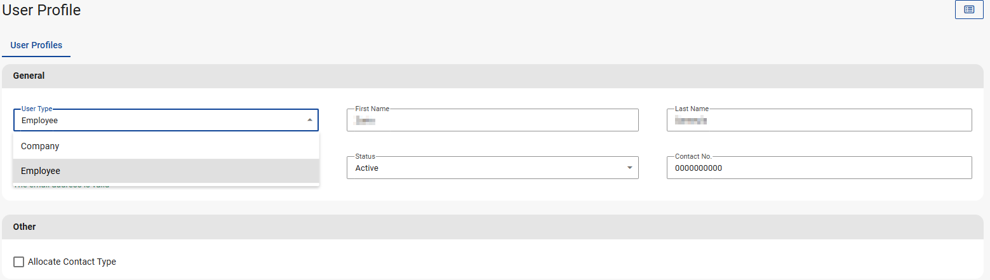The height and width of the screenshot is (280, 990).
Task: Focus the Contact No. input field
Action: [819, 168]
